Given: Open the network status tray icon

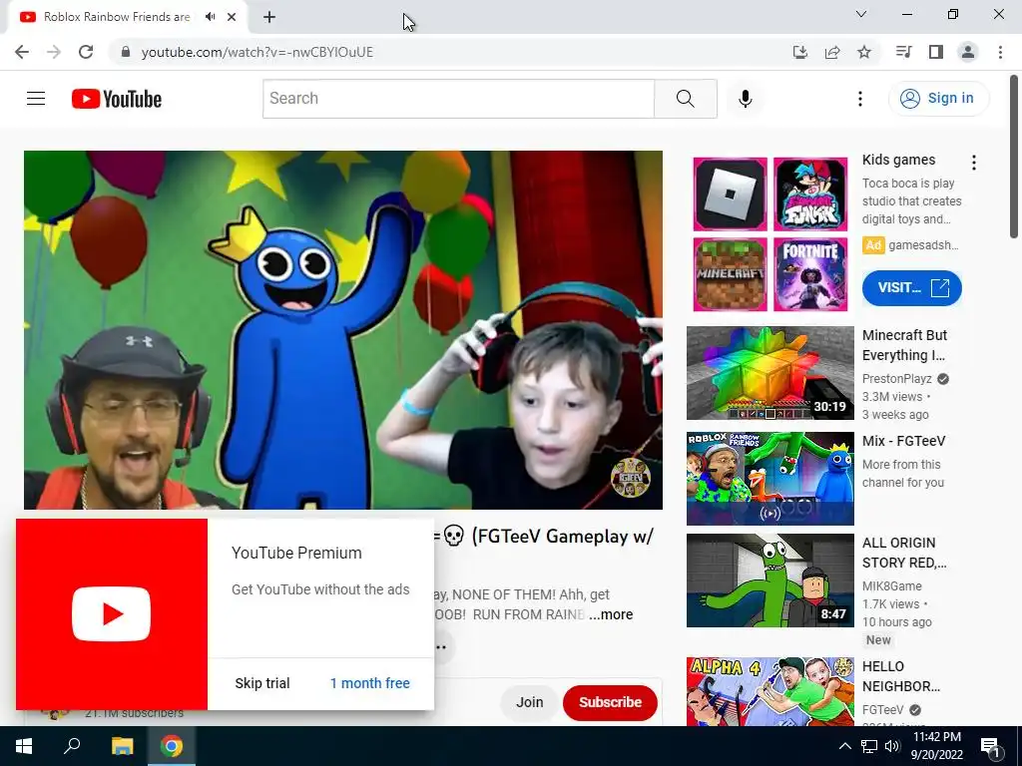Looking at the screenshot, I should pyautogui.click(x=869, y=746).
